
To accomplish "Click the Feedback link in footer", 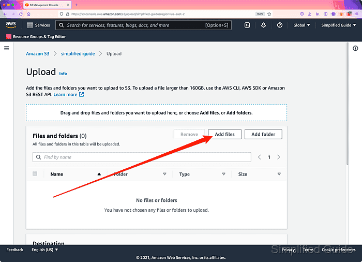I will [x=15, y=250].
